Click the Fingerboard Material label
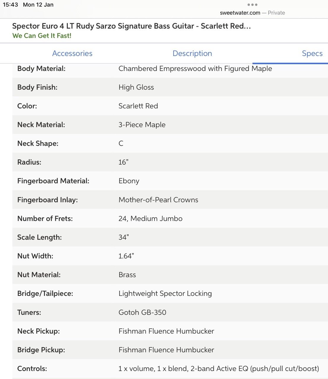328x379 pixels. click(x=53, y=181)
